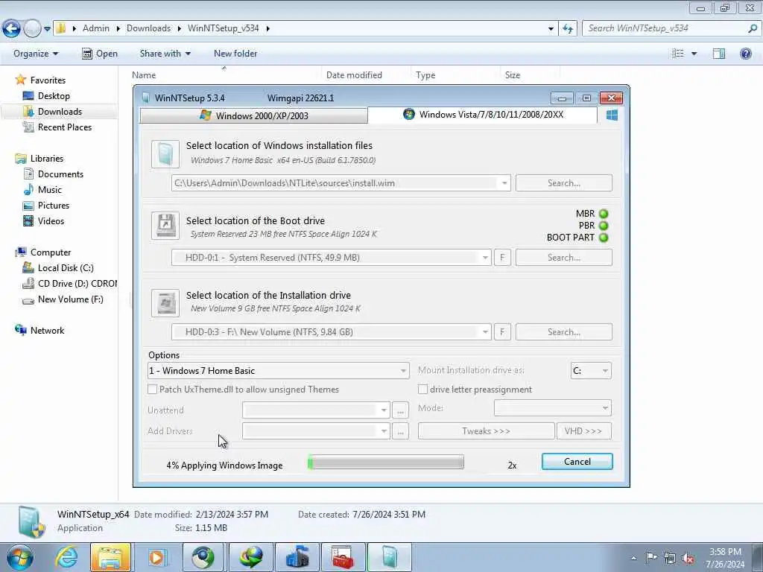Open the Organize menu dropdown
The height and width of the screenshot is (572, 763).
pos(36,54)
